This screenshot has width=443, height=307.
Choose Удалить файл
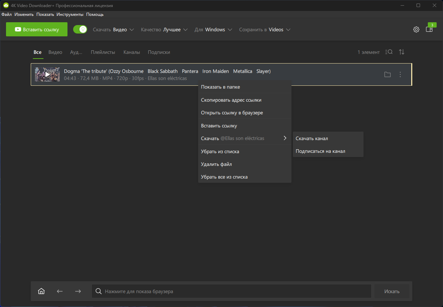[x=245, y=164]
